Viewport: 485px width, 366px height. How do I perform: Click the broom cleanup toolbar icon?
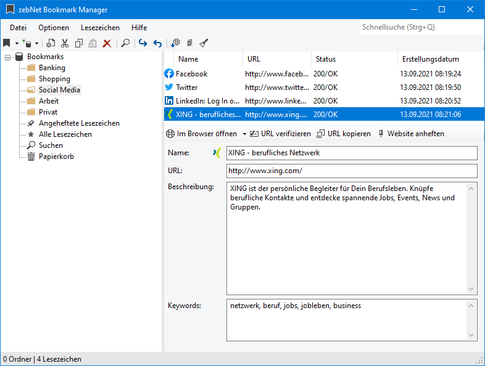point(204,43)
